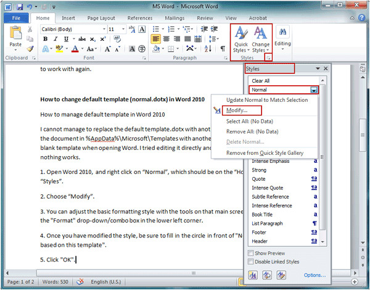Click the Italic formatting icon
The image size is (370, 290).
coord(55,39)
